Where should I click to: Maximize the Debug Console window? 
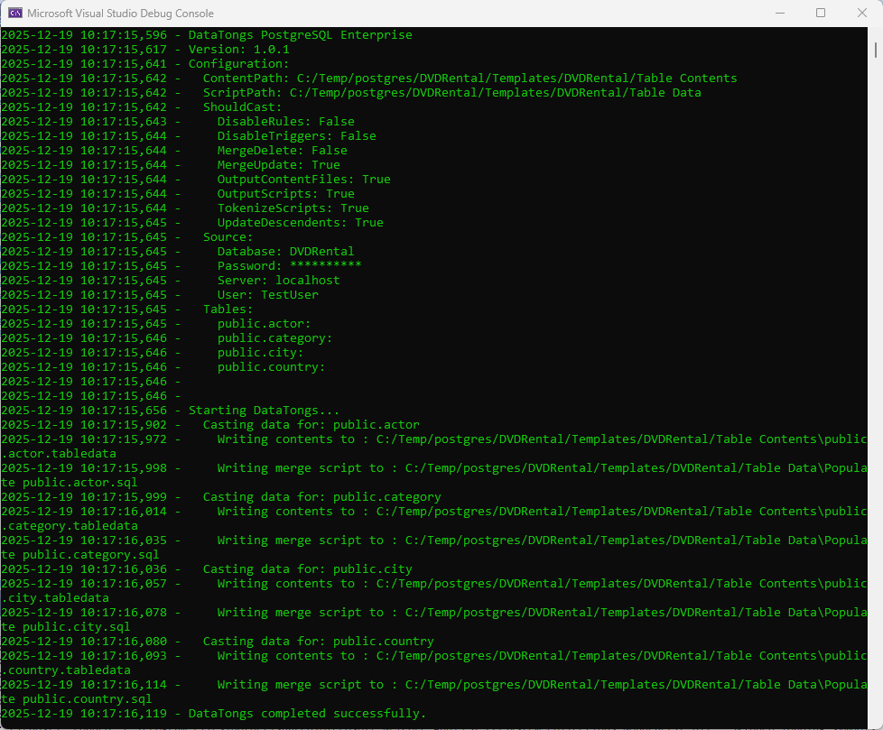tap(821, 13)
